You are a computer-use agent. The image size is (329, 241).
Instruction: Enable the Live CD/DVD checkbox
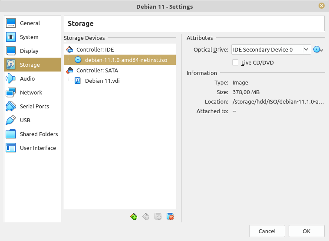coord(235,62)
